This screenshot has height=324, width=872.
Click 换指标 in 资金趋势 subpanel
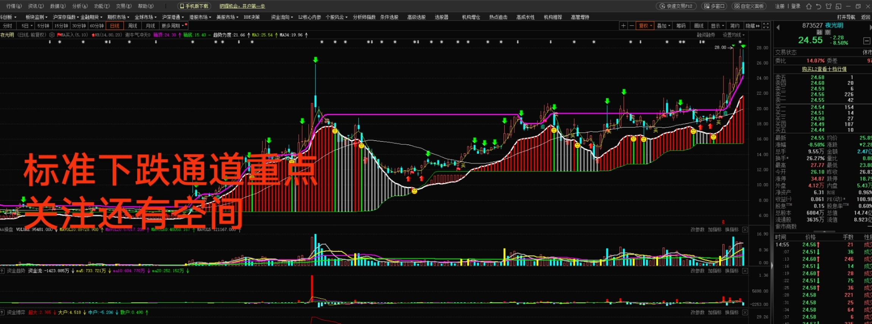(x=731, y=271)
